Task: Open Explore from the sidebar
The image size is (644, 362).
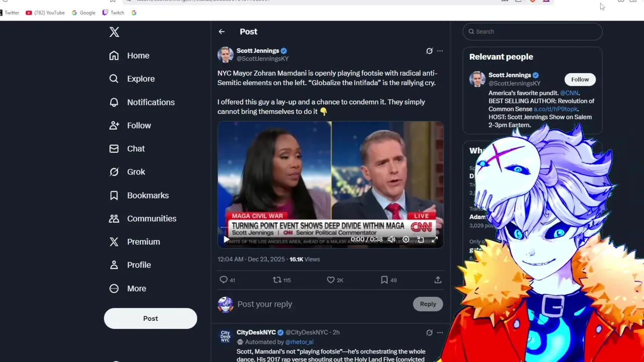Action: coord(132,78)
